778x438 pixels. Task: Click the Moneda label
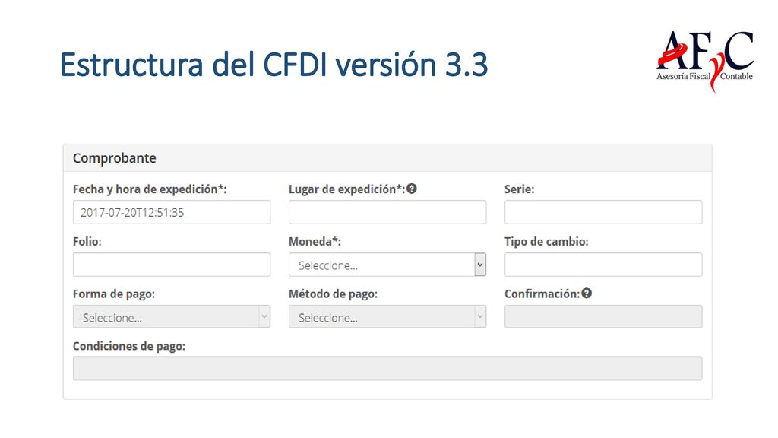pyautogui.click(x=315, y=241)
